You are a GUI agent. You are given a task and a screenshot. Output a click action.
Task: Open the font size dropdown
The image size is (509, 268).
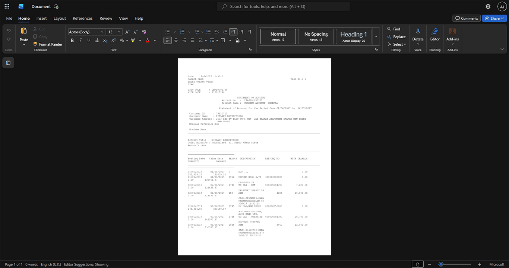pyautogui.click(x=119, y=32)
